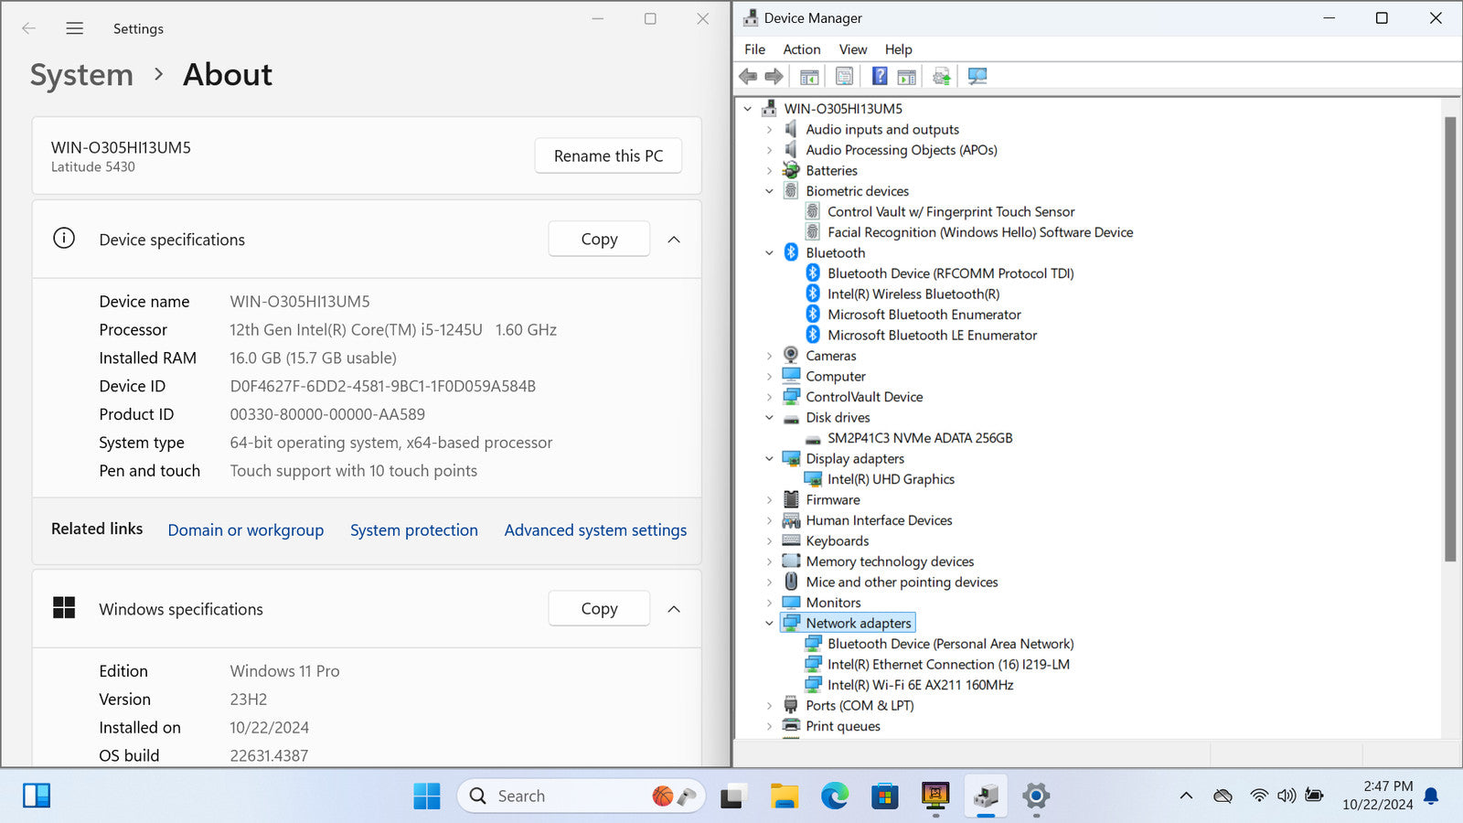The width and height of the screenshot is (1463, 823).
Task: Expand the Memory technology devices node
Action: click(x=769, y=561)
